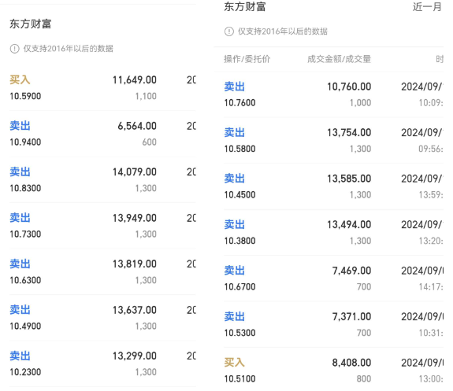The width and height of the screenshot is (453, 391).
Task: Click the 仅支持2016年以后的数据 notice in the left panel
Action: pyautogui.click(x=69, y=49)
